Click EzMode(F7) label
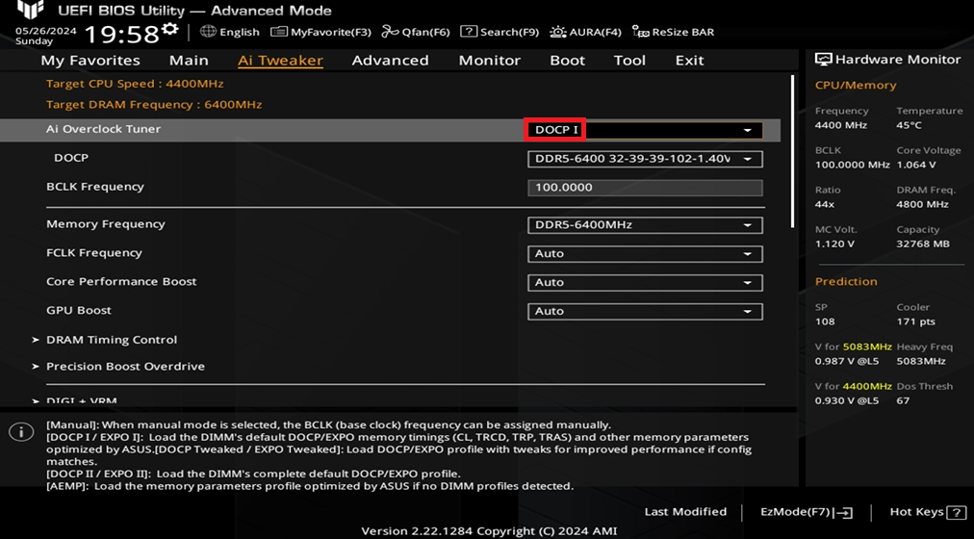 (795, 512)
